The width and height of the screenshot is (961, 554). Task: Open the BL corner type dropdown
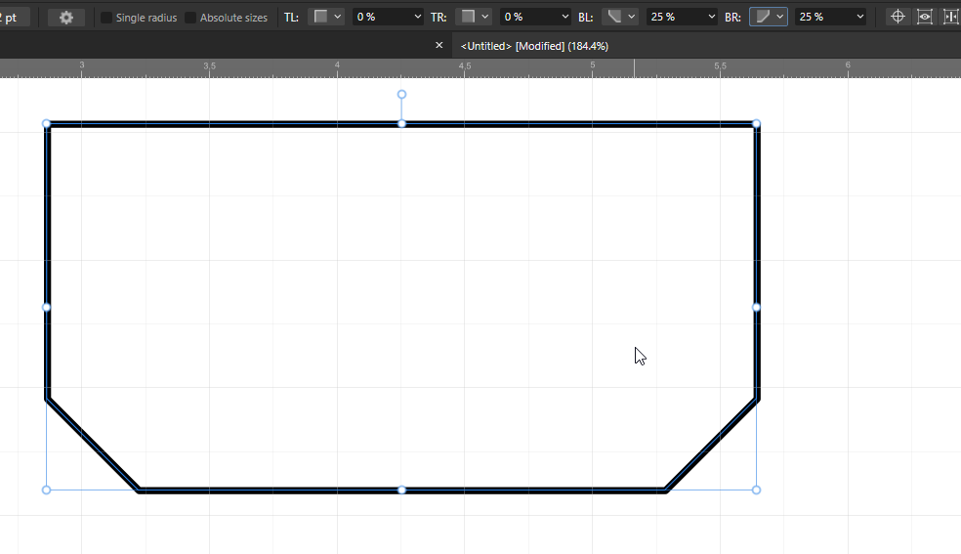point(620,17)
